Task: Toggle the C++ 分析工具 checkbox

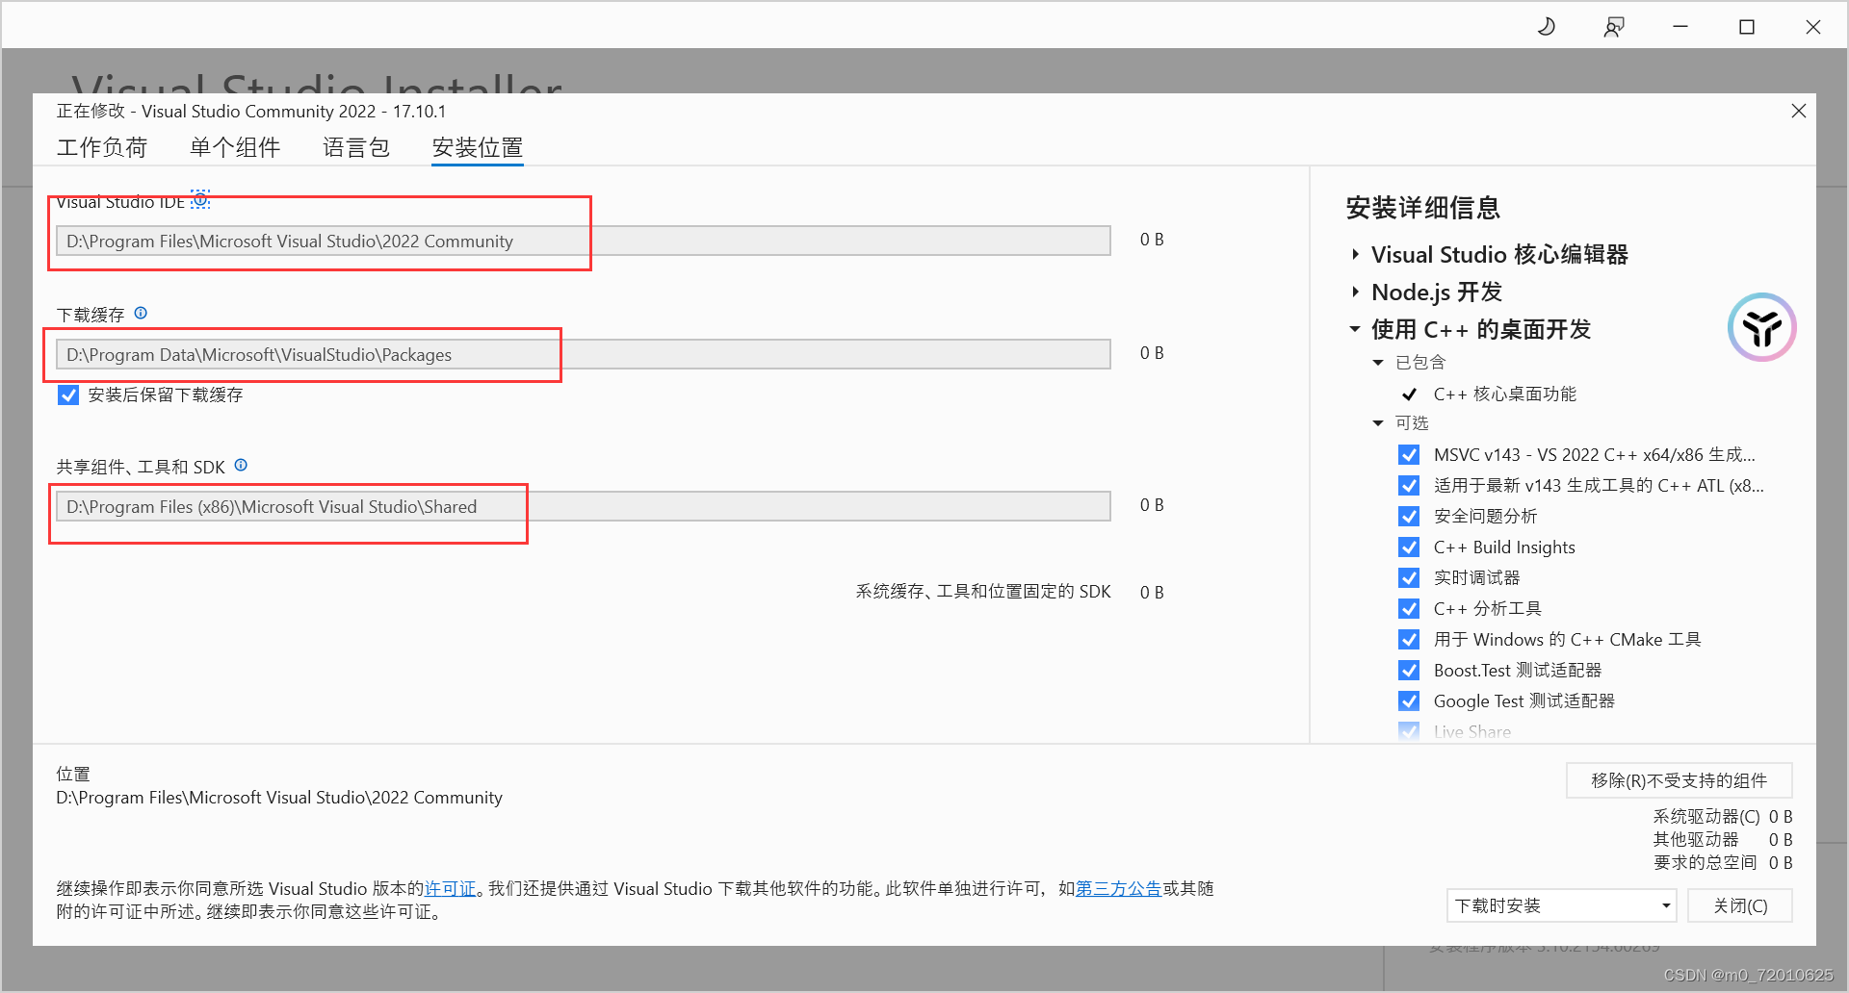Action: 1409,608
